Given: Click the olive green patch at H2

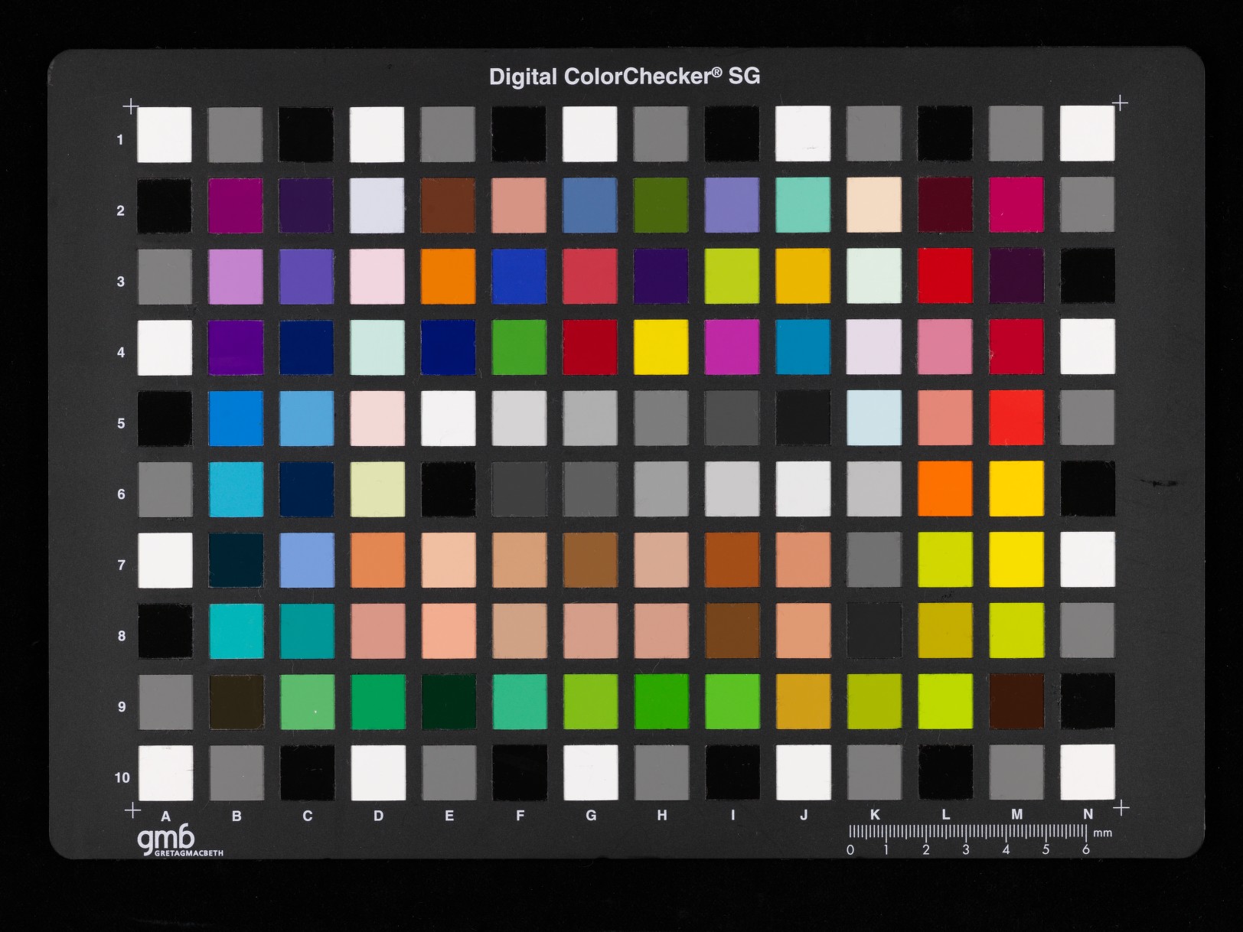Looking at the screenshot, I should [661, 205].
